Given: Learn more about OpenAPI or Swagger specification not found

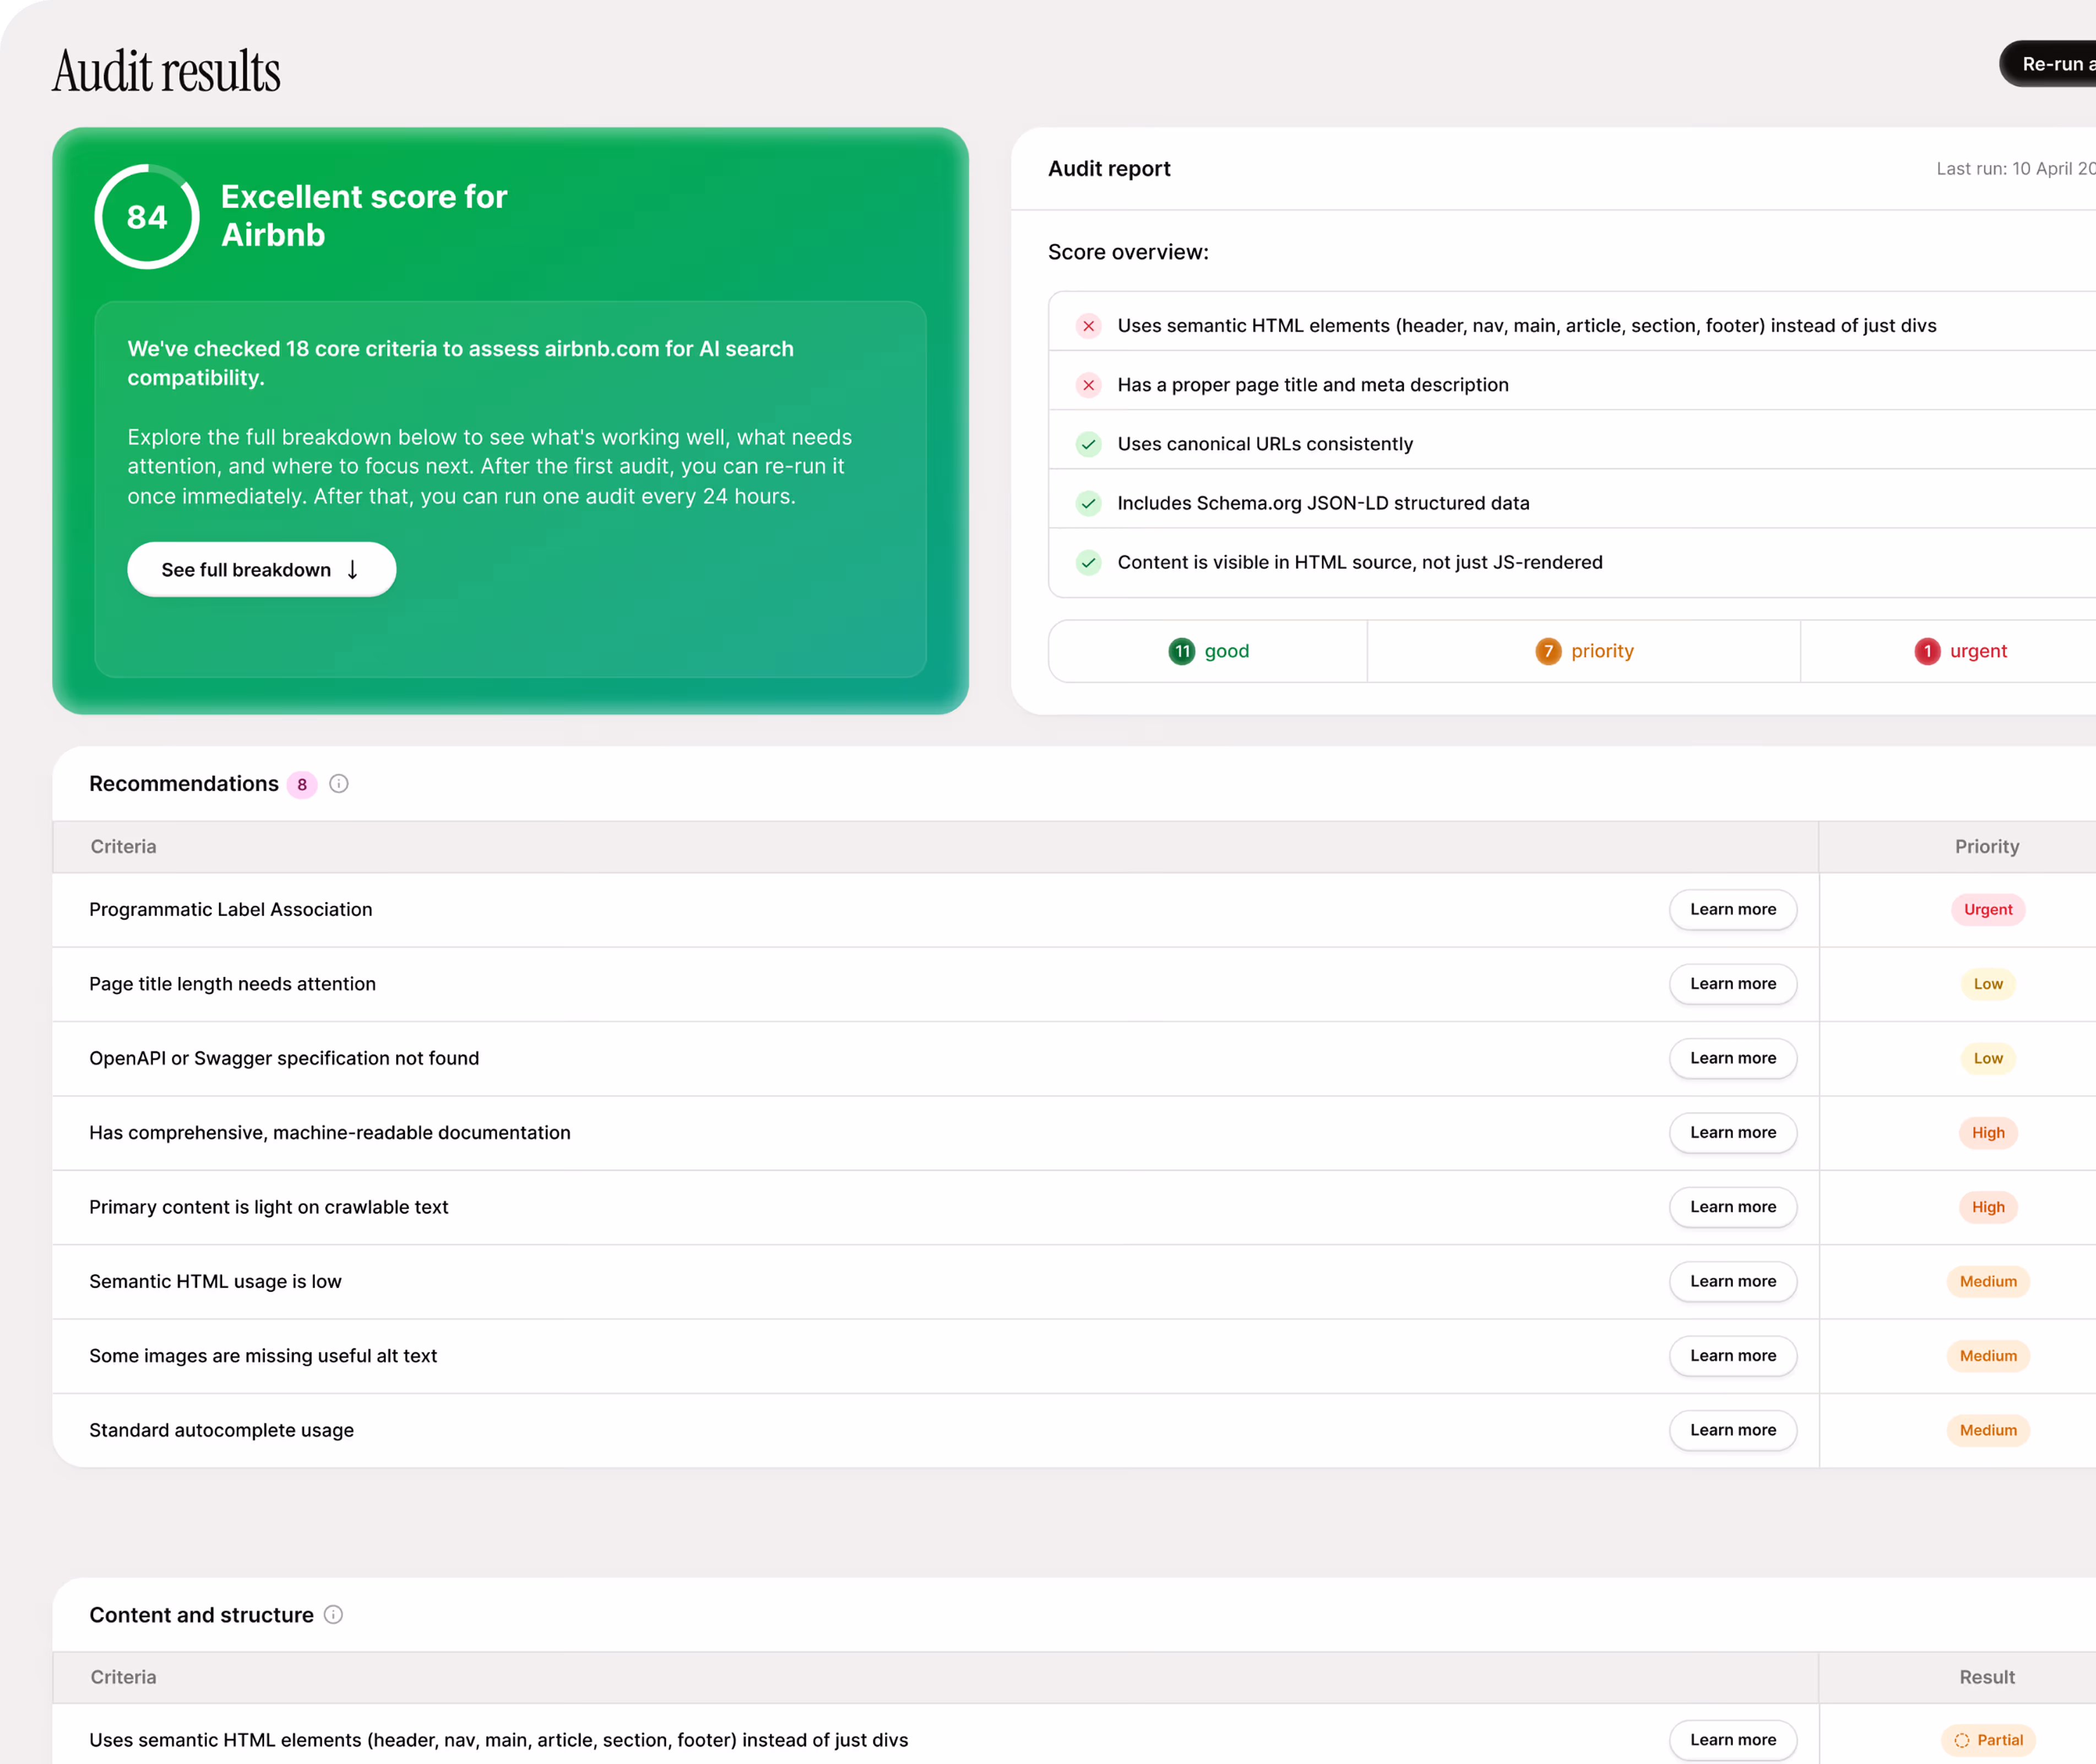Looking at the screenshot, I should tap(1733, 1058).
